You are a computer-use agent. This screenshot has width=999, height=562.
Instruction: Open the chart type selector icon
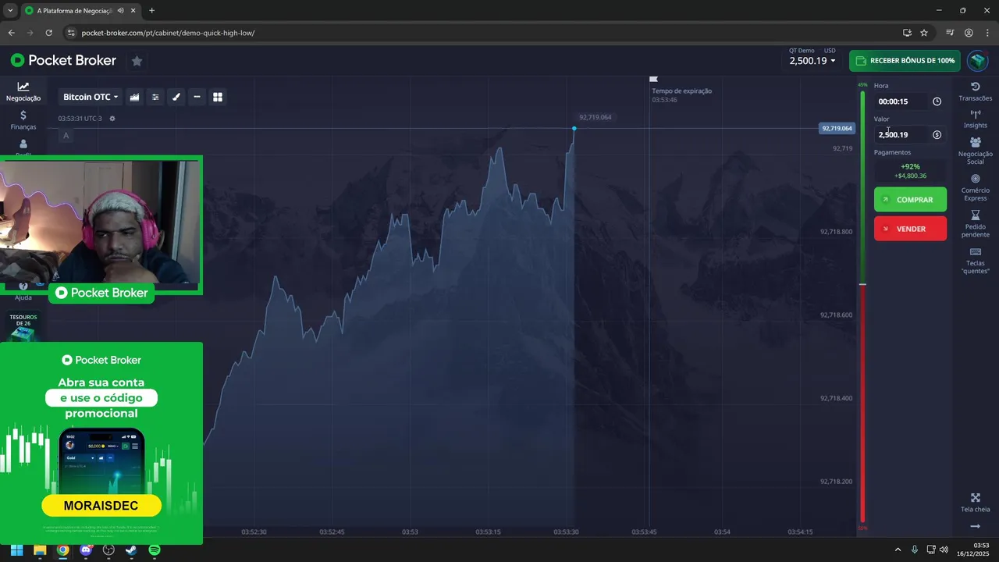[135, 97]
